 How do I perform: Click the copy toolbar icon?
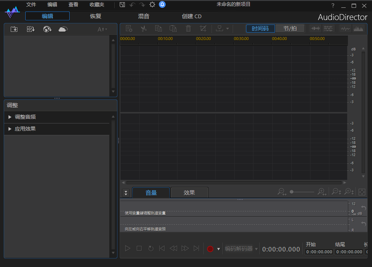159,29
